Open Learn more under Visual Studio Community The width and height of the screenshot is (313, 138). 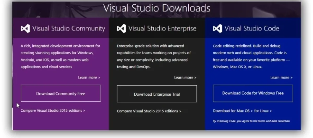(89, 78)
